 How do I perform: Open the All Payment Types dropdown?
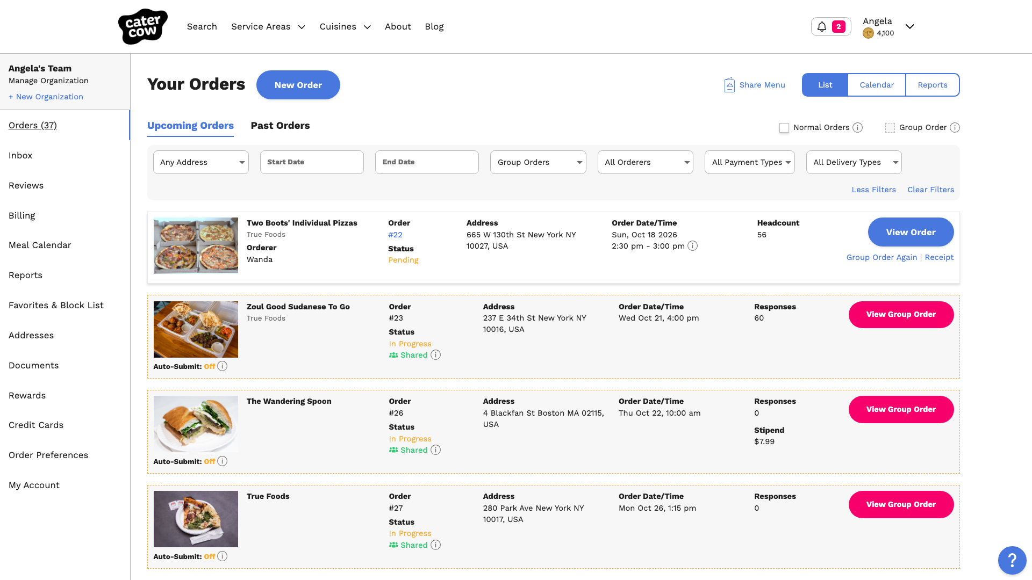point(750,162)
